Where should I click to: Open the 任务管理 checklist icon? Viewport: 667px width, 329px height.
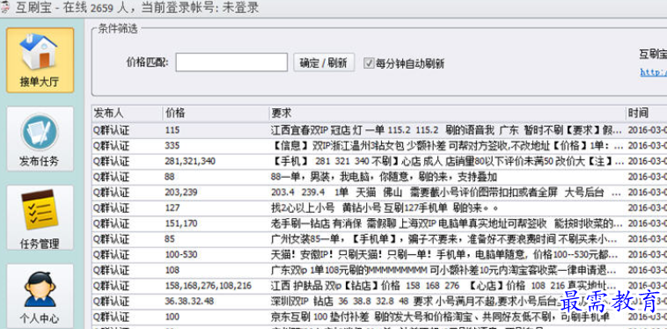pos(40,217)
